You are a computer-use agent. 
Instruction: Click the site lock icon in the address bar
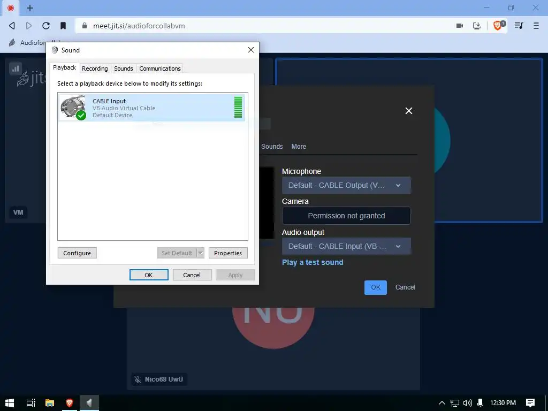click(84, 26)
